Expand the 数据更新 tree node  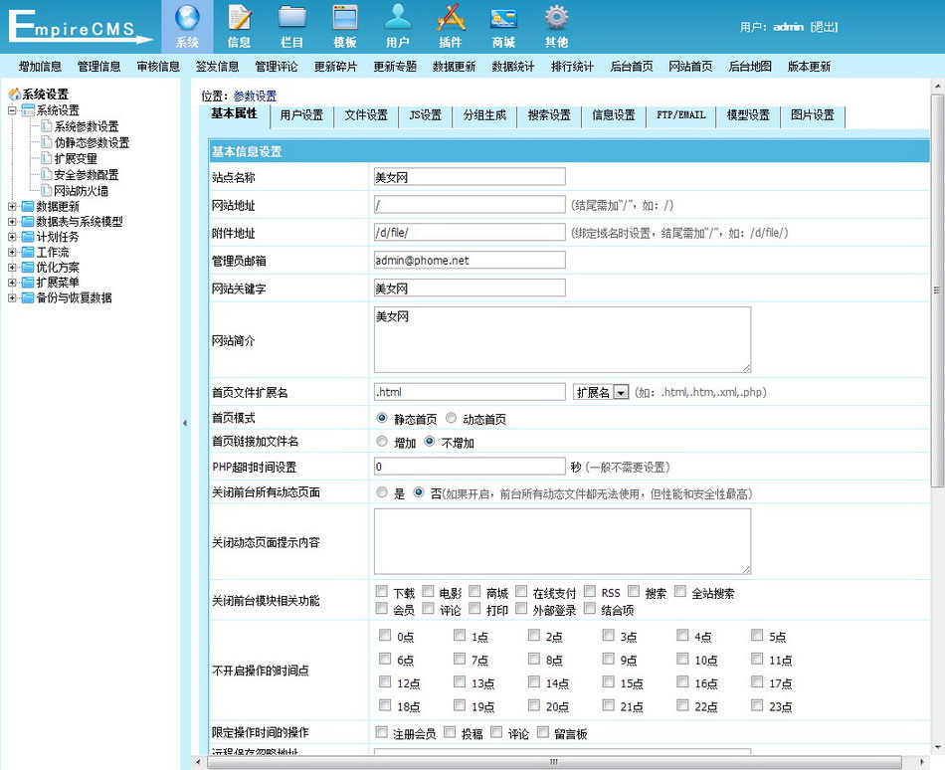point(12,207)
